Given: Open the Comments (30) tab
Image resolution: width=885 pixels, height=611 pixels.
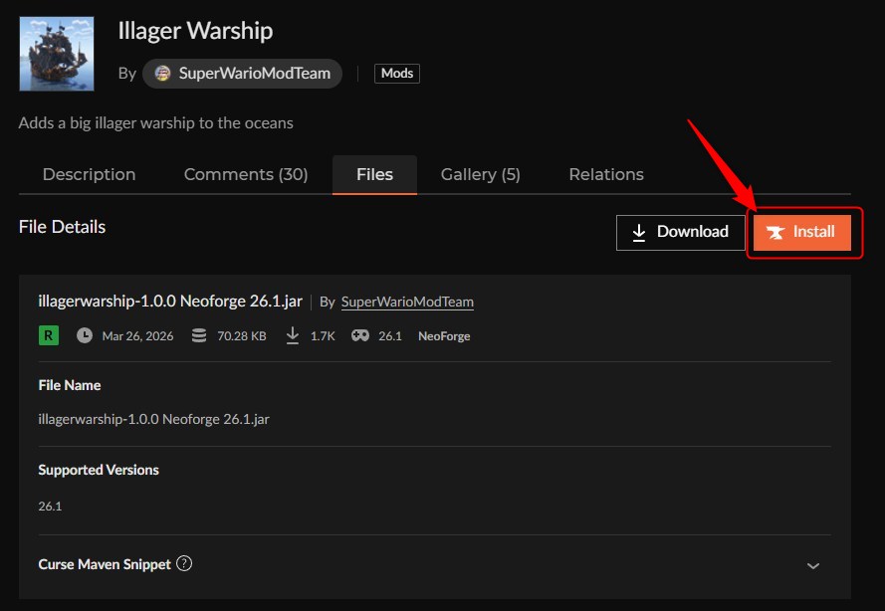Looking at the screenshot, I should pos(246,174).
